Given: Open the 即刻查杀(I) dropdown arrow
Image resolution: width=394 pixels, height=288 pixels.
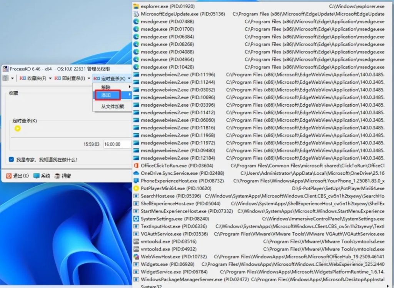Looking at the screenshot, I should point(88,78).
